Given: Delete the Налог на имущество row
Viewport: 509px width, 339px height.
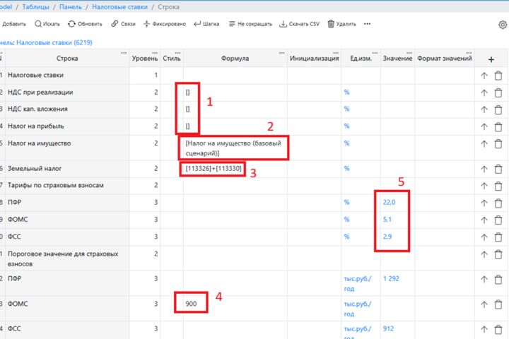Looking at the screenshot, I should 498,144.
